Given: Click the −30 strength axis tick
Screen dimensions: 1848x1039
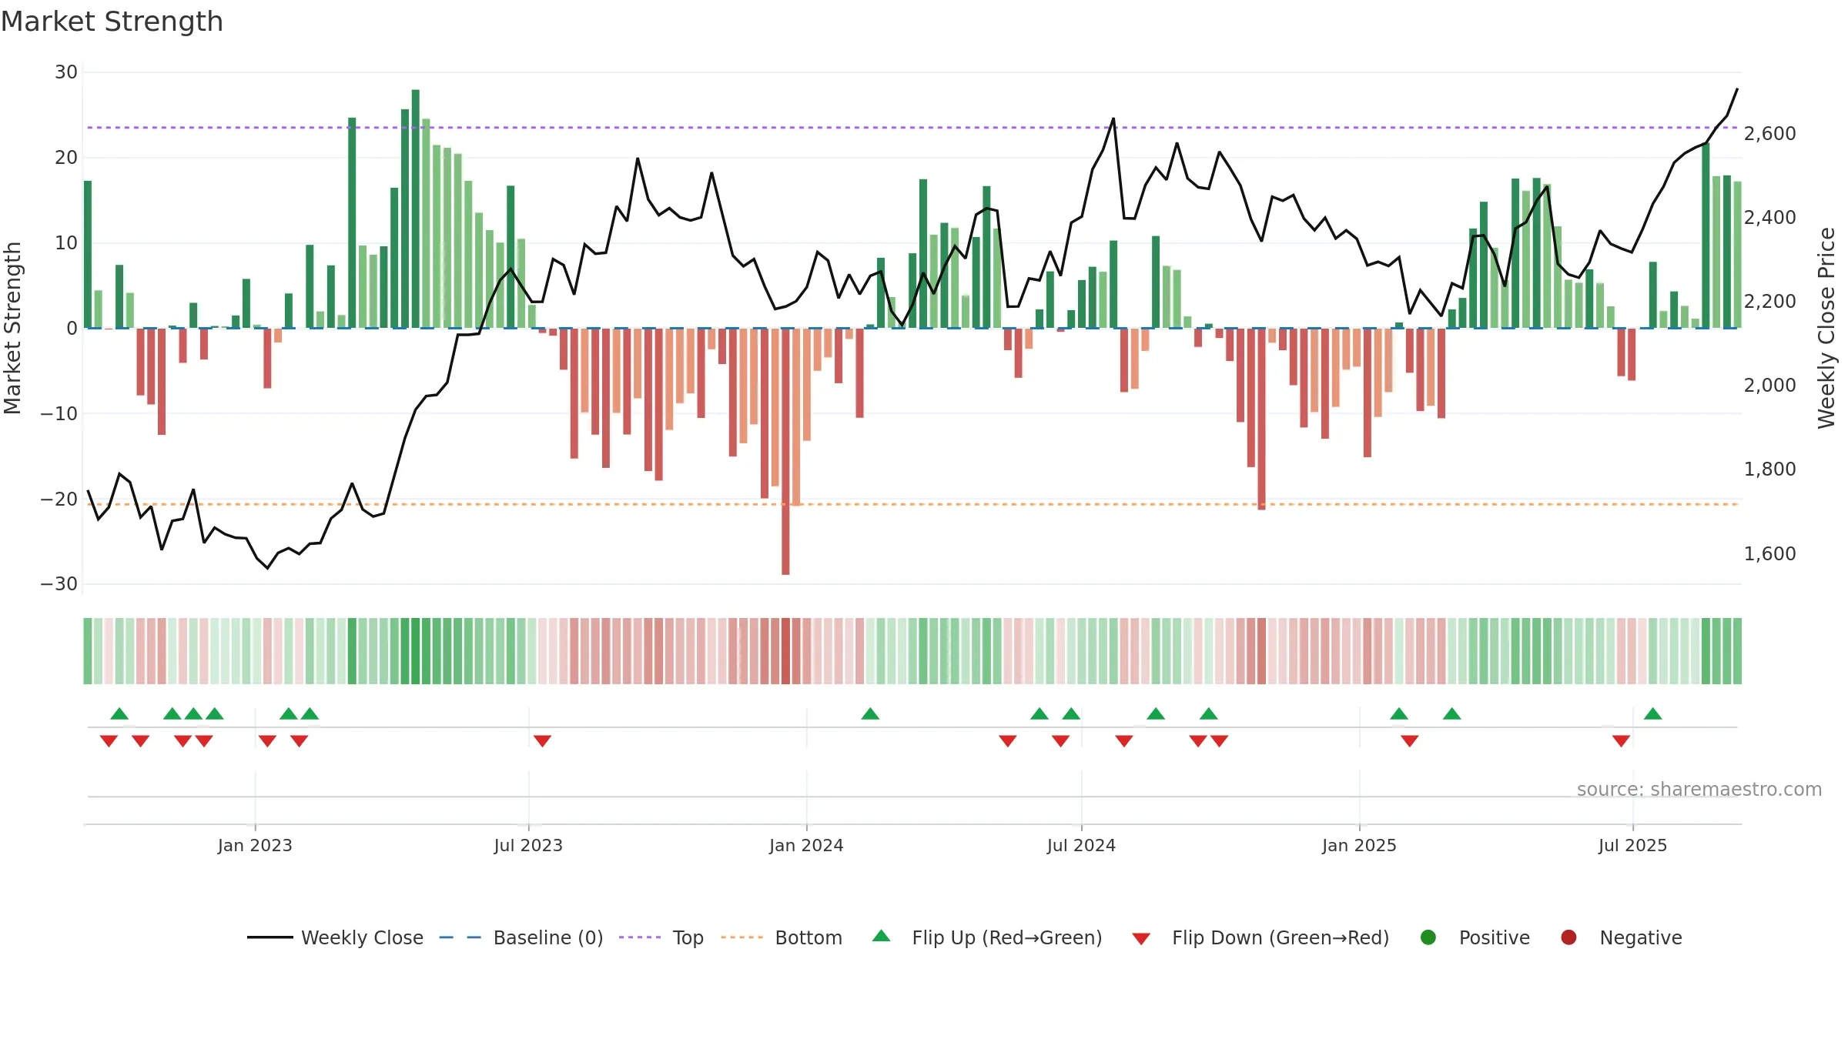Looking at the screenshot, I should tap(59, 584).
